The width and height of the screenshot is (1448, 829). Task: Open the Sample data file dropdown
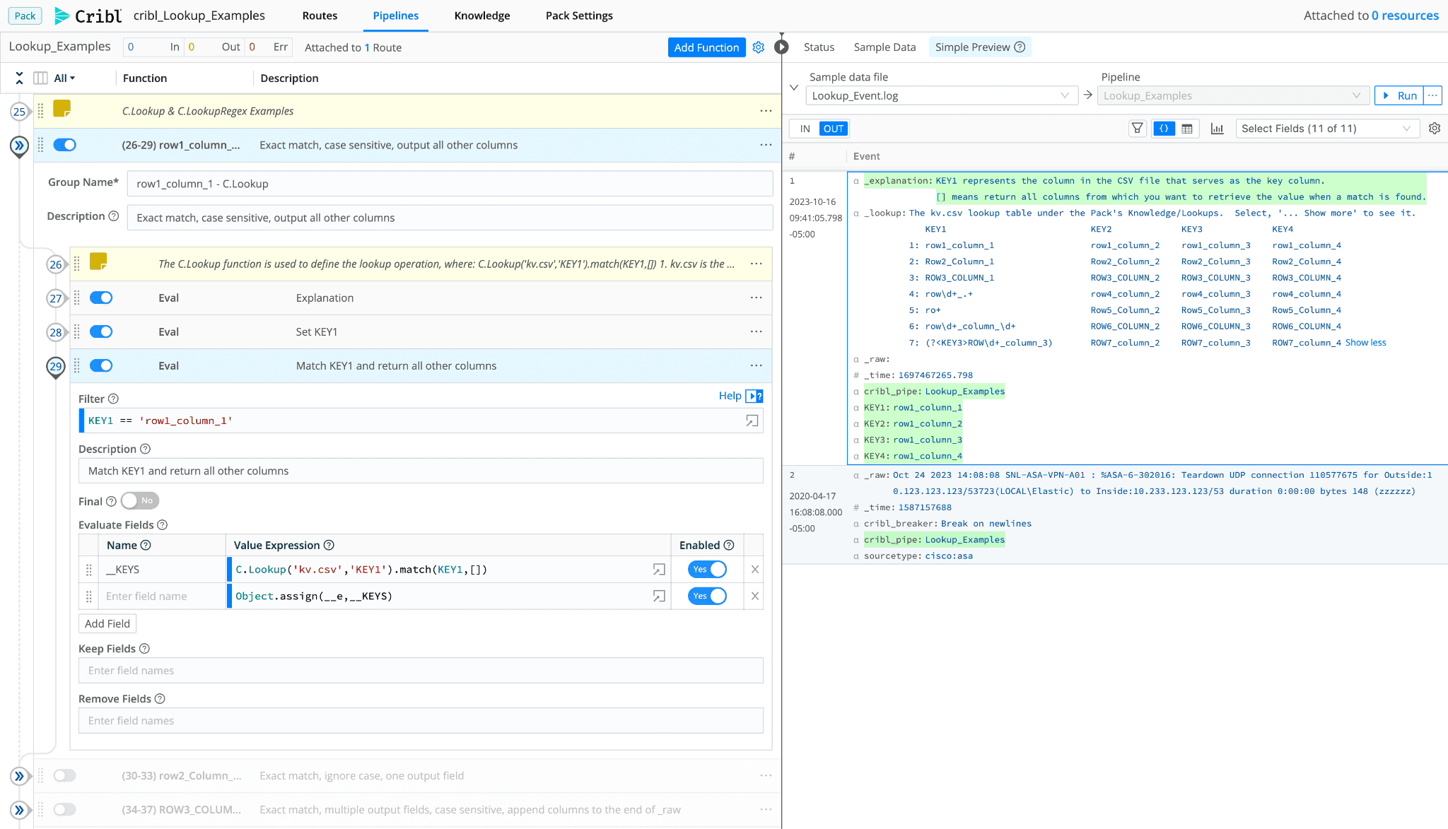(x=940, y=95)
